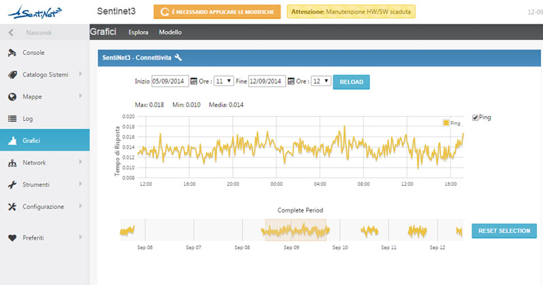543x285 pixels.
Task: Click the Ping yellow legend swatch
Action: [446, 123]
